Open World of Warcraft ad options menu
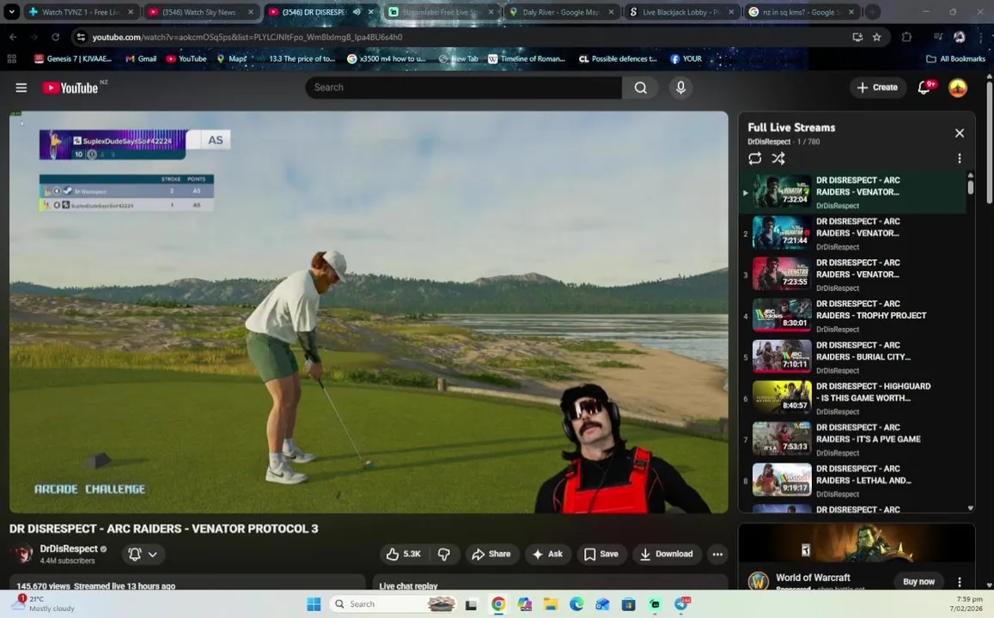The image size is (994, 618). [959, 581]
